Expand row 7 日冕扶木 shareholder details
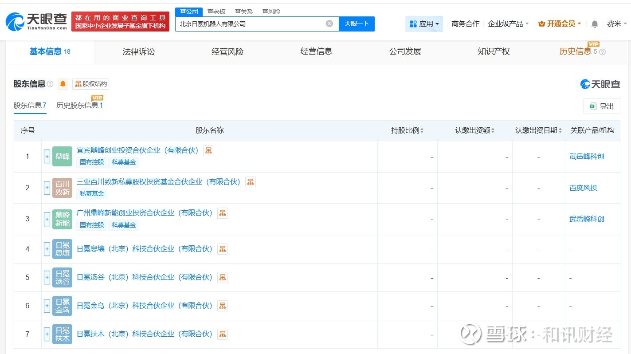 pos(47,334)
